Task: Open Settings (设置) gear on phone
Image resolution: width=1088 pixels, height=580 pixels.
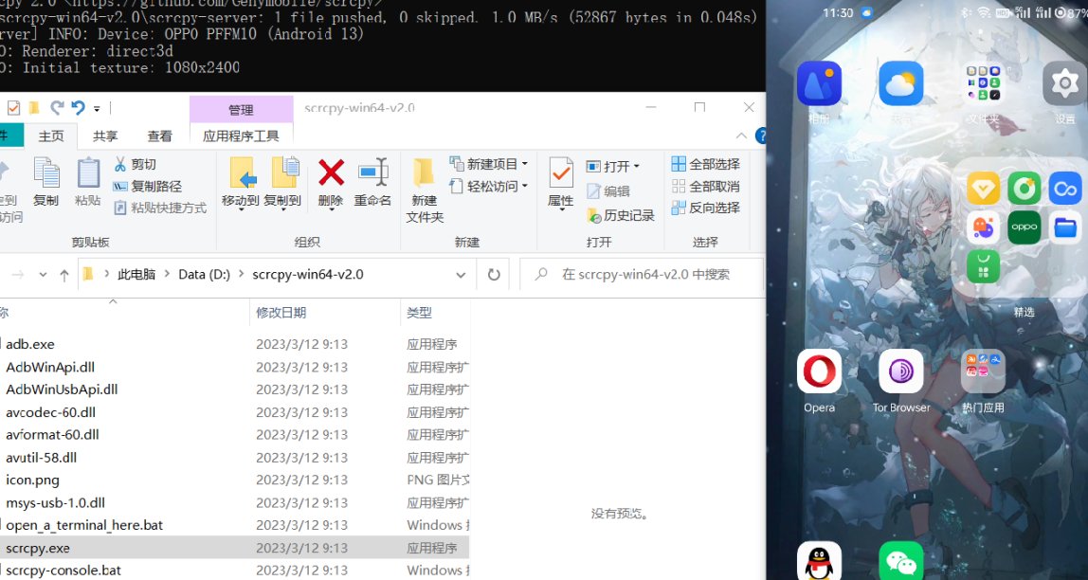Action: (x=1065, y=83)
